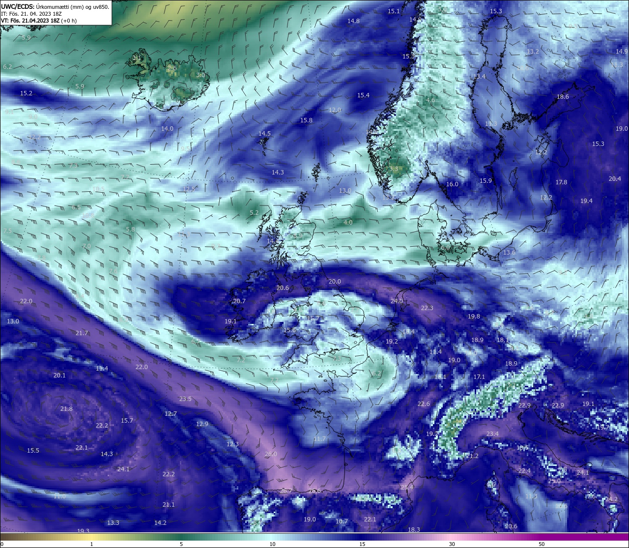Select the 15.8 value on map
Viewport: 629px width, 548px height.
pos(306,120)
